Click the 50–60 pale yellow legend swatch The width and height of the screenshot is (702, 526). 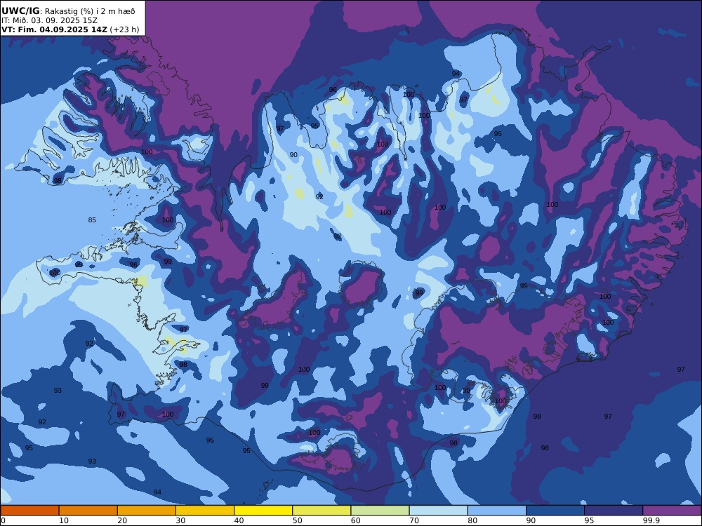tap(322, 511)
